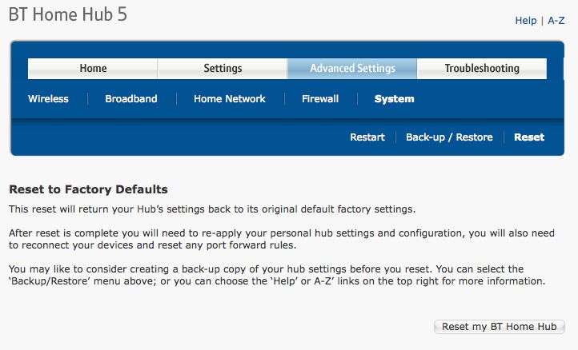578x350 pixels.
Task: Select the System submenu
Action: (394, 99)
